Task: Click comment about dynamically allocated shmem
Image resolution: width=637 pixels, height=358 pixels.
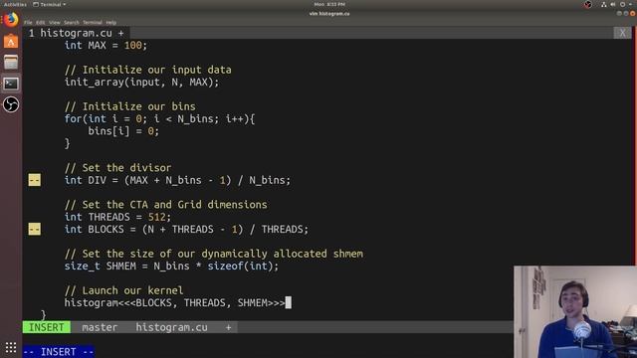Action: pyautogui.click(x=214, y=254)
